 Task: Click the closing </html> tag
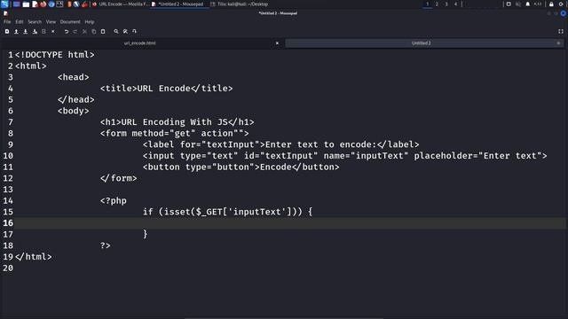pyautogui.click(x=34, y=256)
